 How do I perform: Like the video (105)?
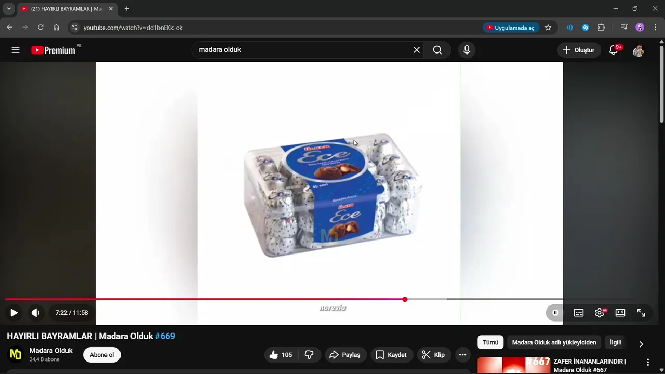(x=281, y=355)
